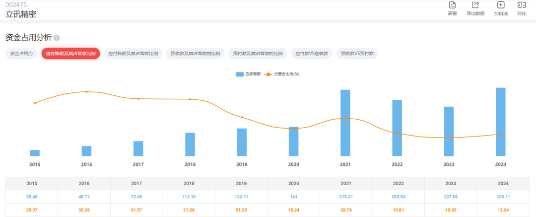Click table header cell 2015

pos(32,183)
